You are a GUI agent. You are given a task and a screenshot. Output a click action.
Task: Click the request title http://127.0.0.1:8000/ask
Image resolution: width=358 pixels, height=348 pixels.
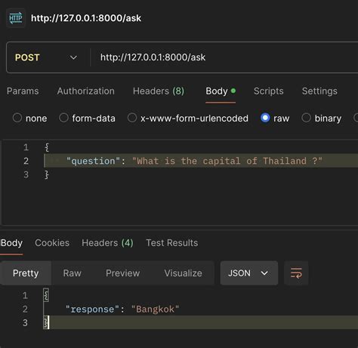(86, 18)
